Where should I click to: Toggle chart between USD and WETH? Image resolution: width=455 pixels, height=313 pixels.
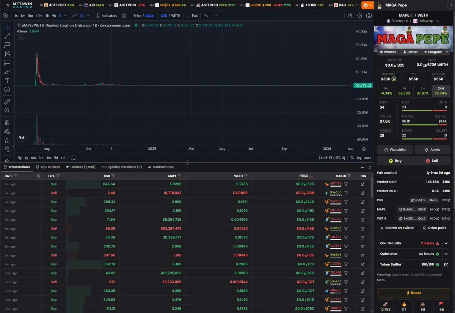(171, 16)
